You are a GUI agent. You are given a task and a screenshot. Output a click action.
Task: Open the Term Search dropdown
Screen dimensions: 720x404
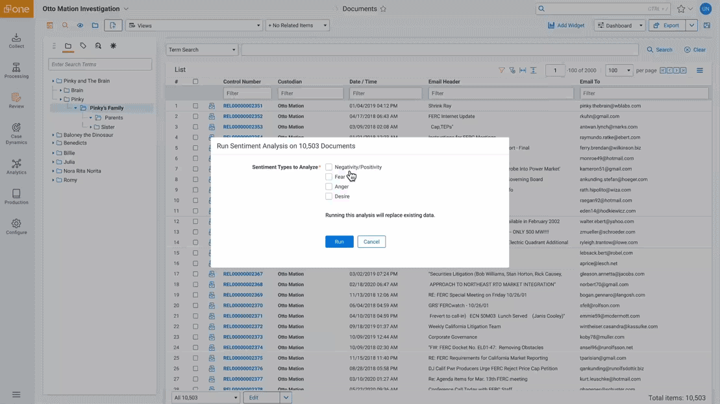[201, 50]
